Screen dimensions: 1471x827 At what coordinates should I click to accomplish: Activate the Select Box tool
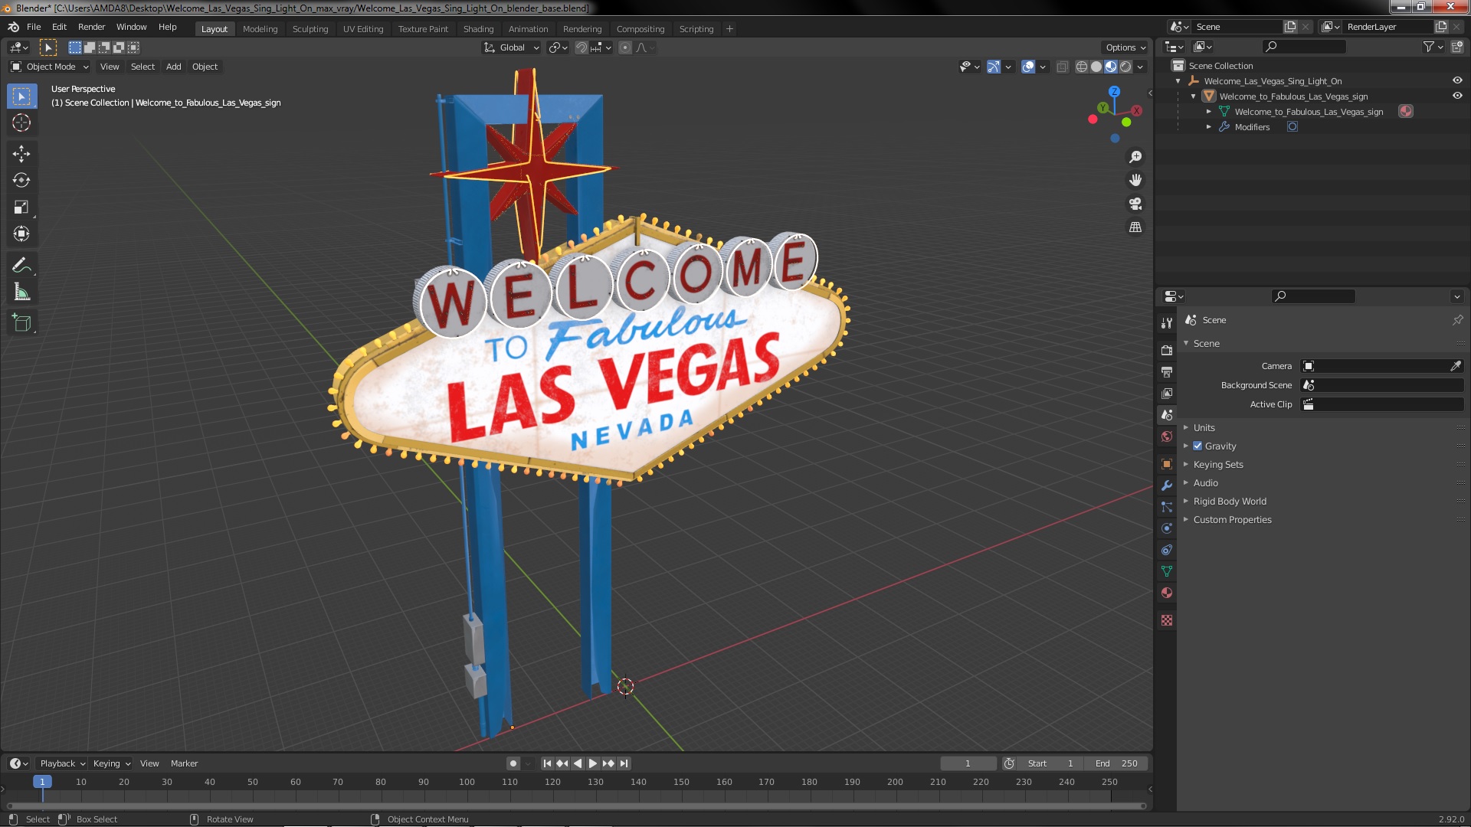(x=21, y=96)
